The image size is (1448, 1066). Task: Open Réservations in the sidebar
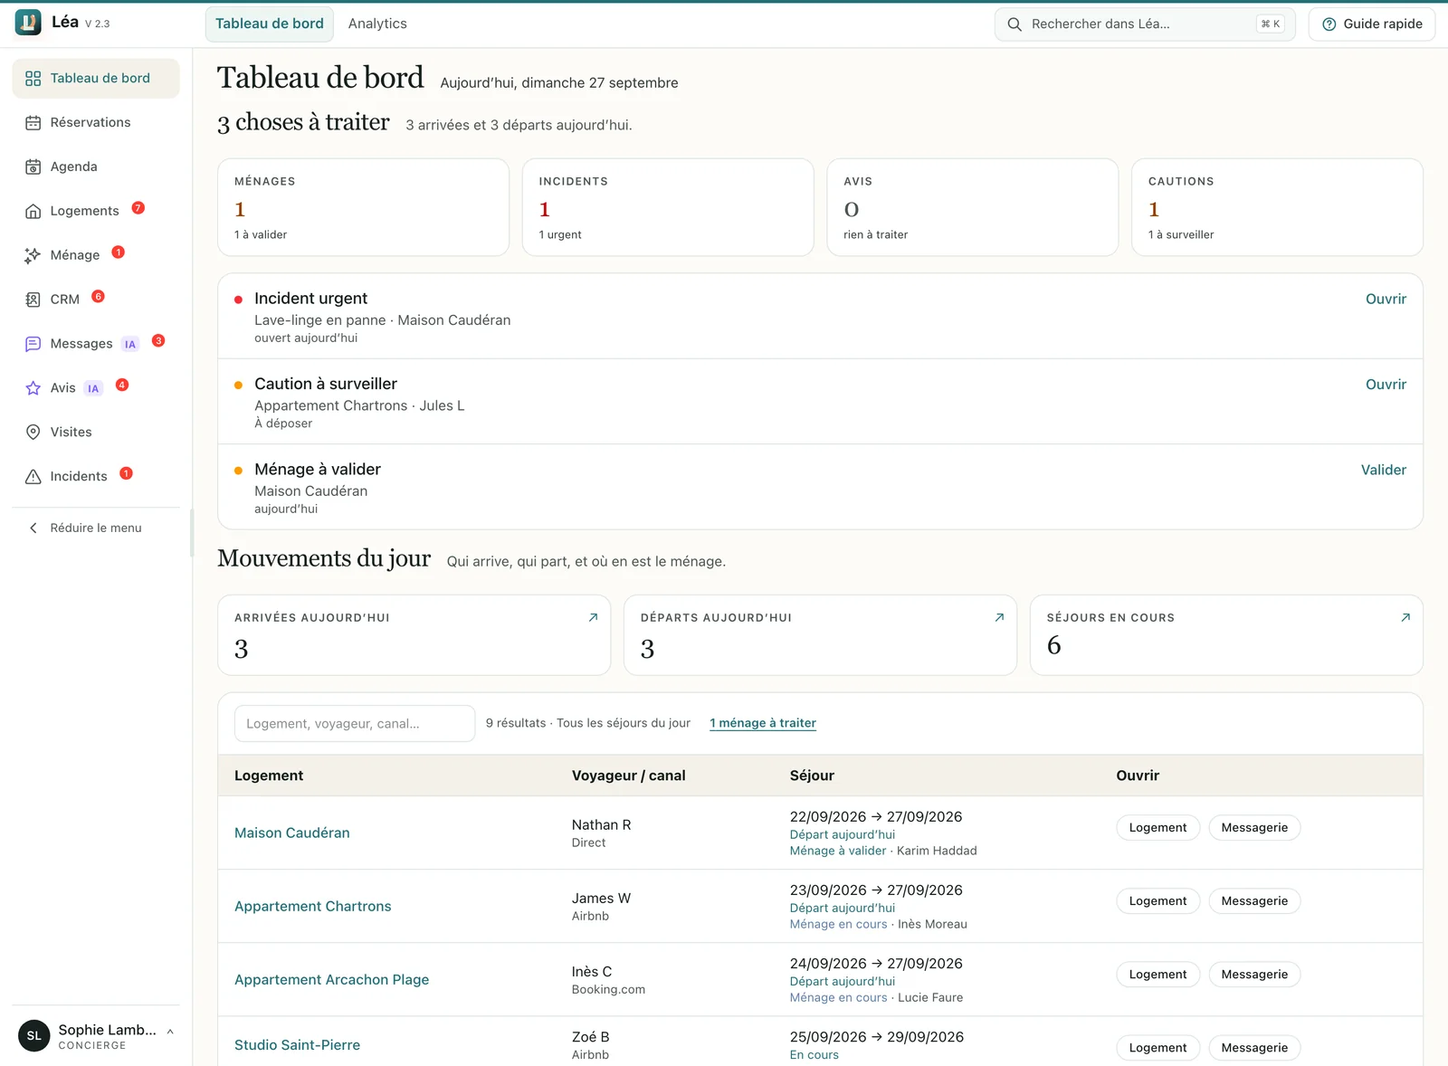point(96,122)
